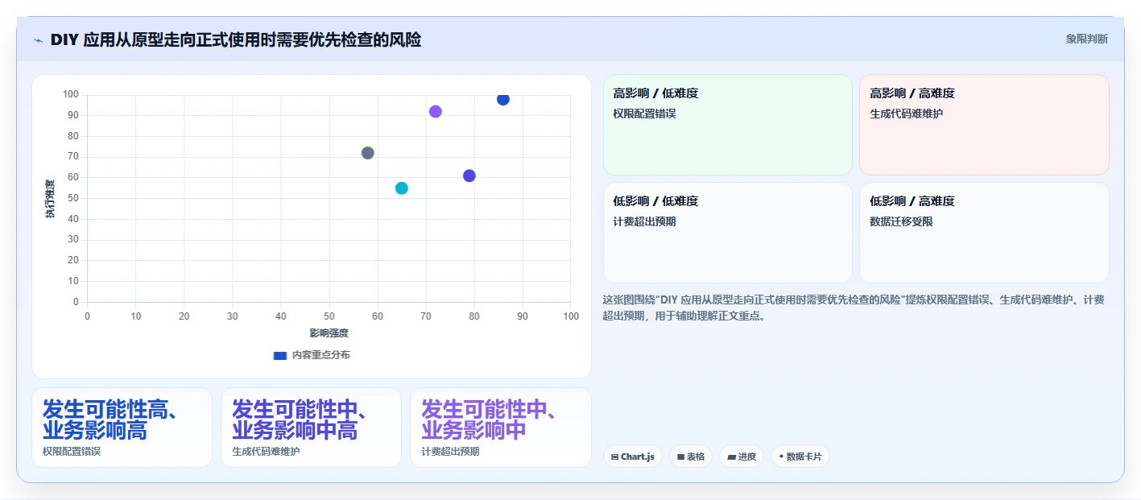Click the 影响强度 x-axis title
The width and height of the screenshot is (1141, 500).
tap(329, 333)
